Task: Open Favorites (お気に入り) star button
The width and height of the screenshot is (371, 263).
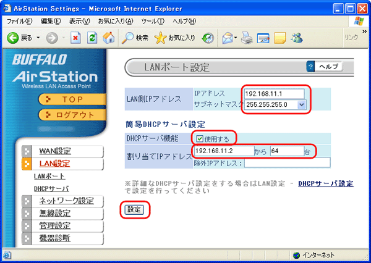Action: (175, 38)
